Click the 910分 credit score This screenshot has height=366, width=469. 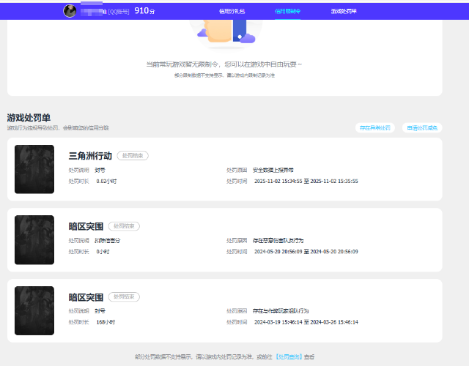pyautogui.click(x=144, y=11)
